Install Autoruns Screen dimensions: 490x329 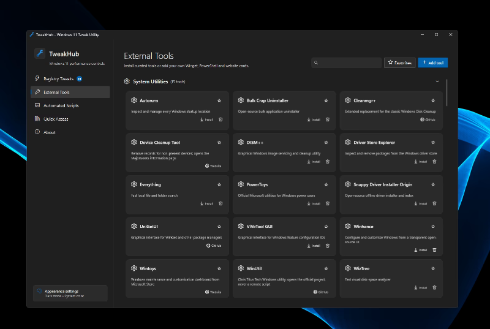(x=207, y=119)
